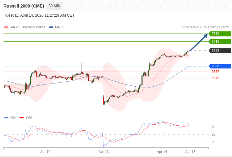Select the 2715 green resistance price tag

click(219, 42)
